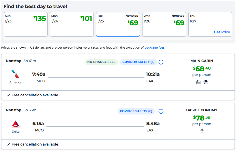Open info icon on American flight
This screenshot has width=238, height=151.
tap(161, 62)
